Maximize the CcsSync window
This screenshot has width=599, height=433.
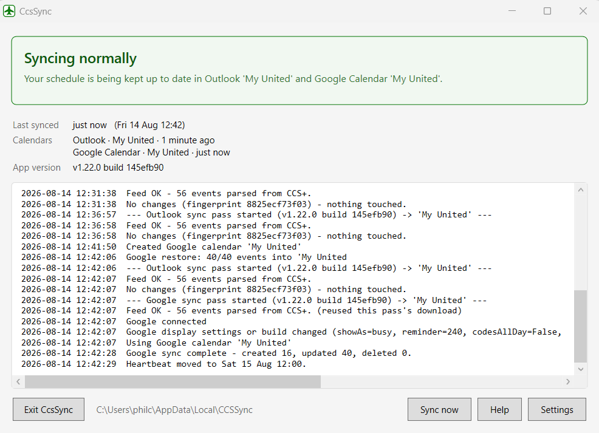click(547, 11)
